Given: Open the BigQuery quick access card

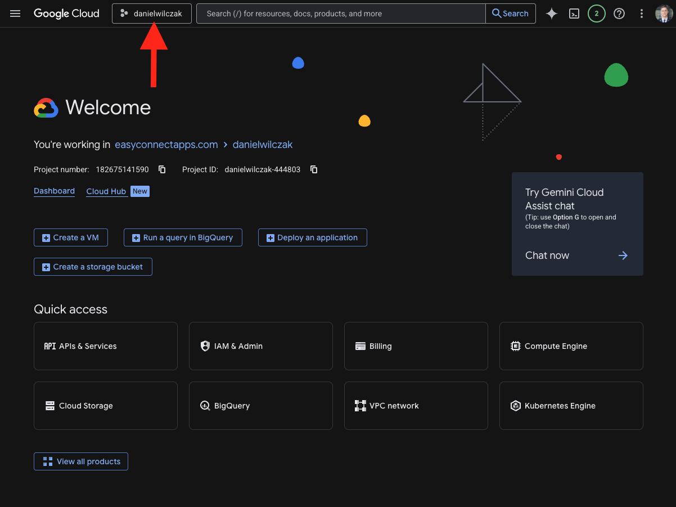Looking at the screenshot, I should [x=260, y=406].
